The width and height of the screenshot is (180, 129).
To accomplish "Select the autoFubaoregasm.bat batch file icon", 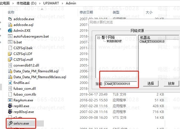I will coord(10,36).
